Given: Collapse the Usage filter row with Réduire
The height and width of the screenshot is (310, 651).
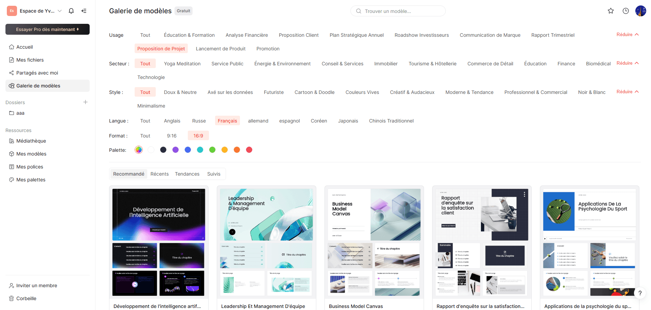Looking at the screenshot, I should click(x=627, y=34).
